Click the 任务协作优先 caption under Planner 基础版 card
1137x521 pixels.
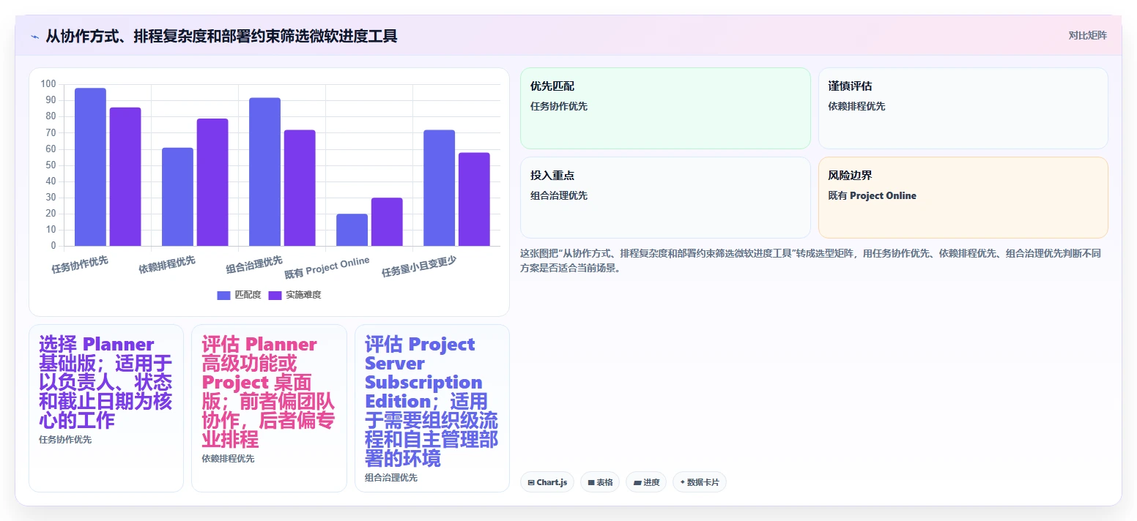65,440
